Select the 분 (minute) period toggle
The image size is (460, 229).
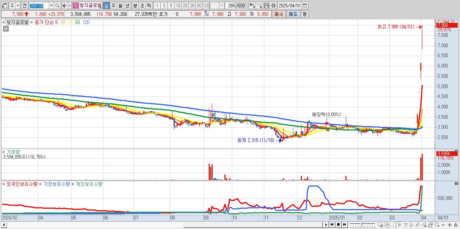coord(135,6)
